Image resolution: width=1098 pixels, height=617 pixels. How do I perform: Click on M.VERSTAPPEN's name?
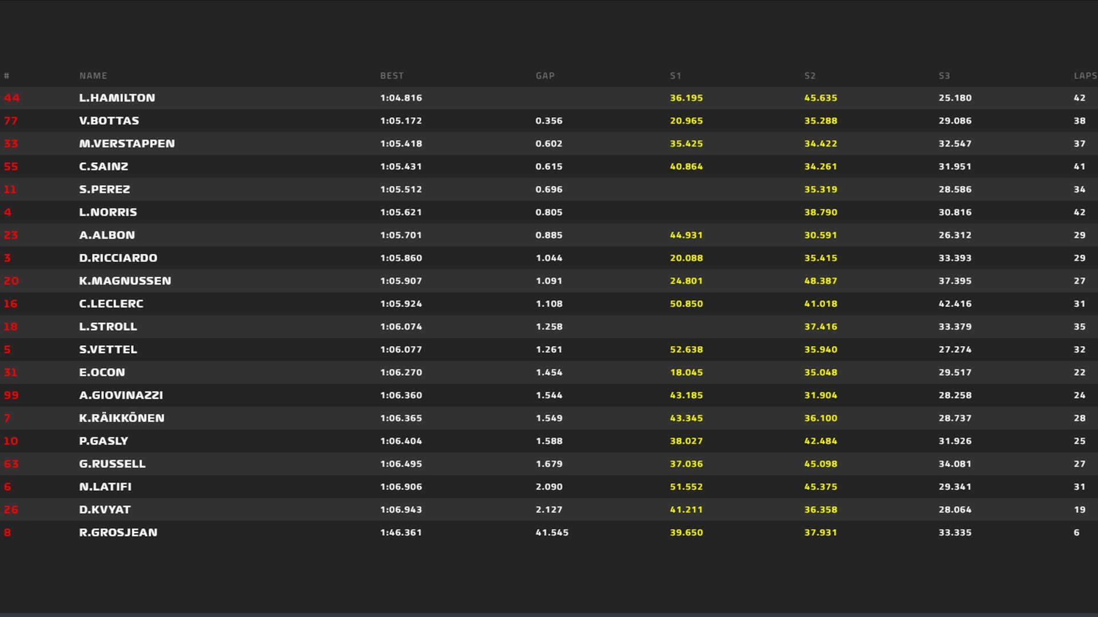[x=127, y=143]
